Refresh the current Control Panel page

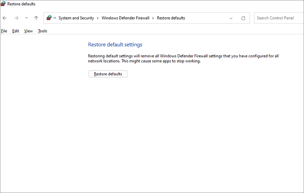coord(243,18)
